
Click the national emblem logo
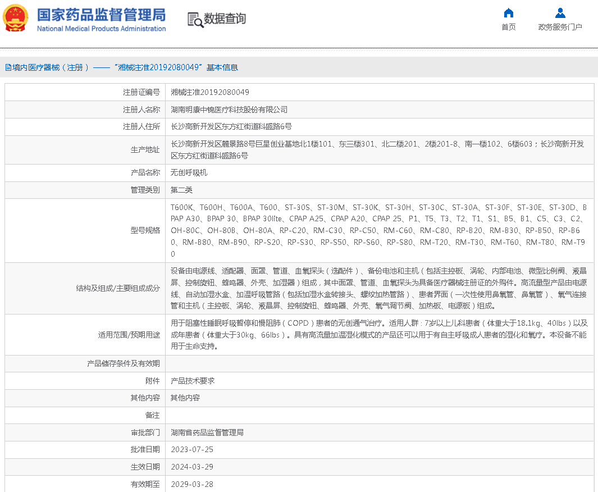click(16, 19)
